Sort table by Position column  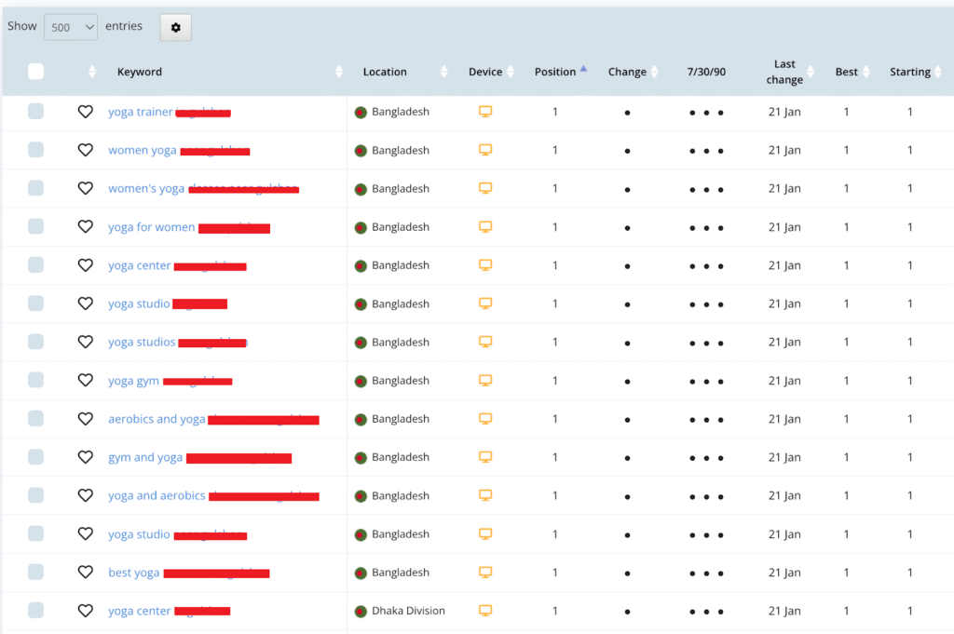[556, 72]
